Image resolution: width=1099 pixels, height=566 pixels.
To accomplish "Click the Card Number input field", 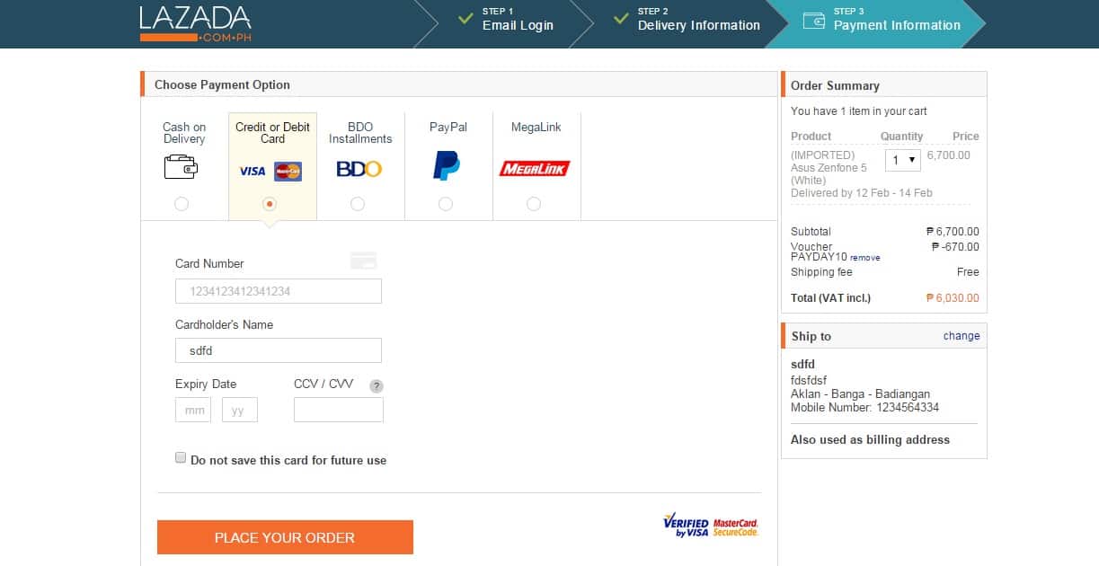I will [279, 291].
